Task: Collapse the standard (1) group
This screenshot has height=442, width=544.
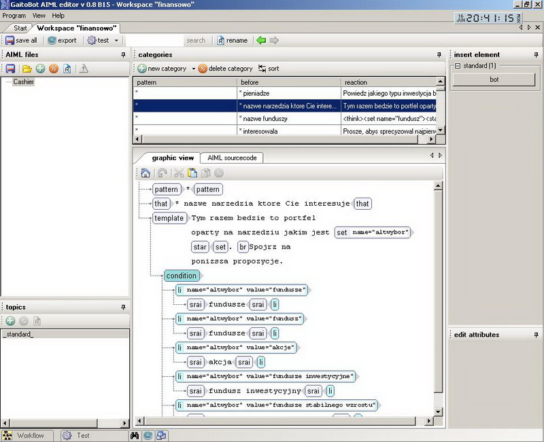Action: 458,66
